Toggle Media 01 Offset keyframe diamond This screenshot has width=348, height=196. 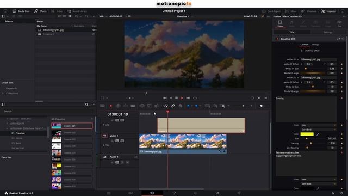point(342,64)
